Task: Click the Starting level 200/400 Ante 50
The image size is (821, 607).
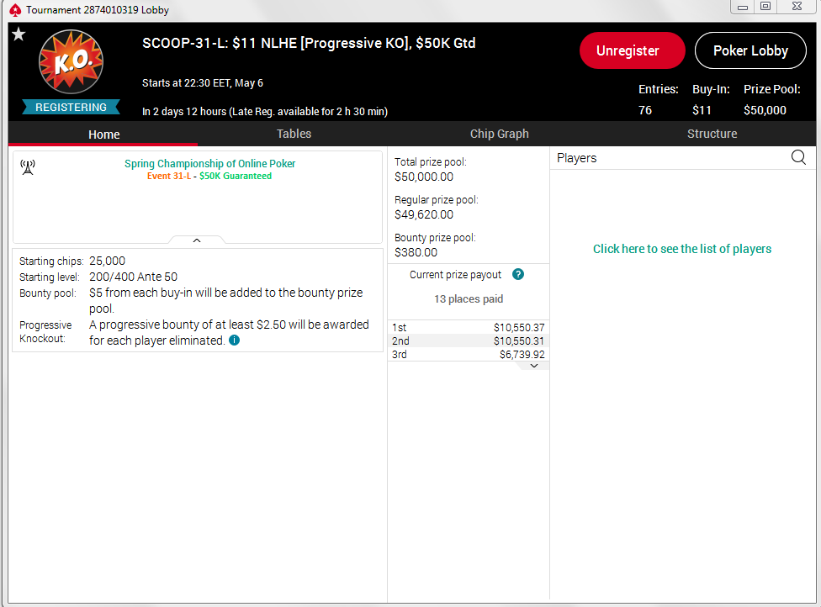Action: 134,277
